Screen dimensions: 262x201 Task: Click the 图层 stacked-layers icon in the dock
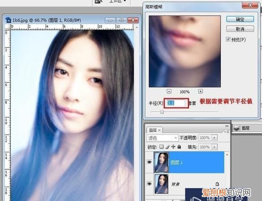pyautogui.click(x=236, y=128)
